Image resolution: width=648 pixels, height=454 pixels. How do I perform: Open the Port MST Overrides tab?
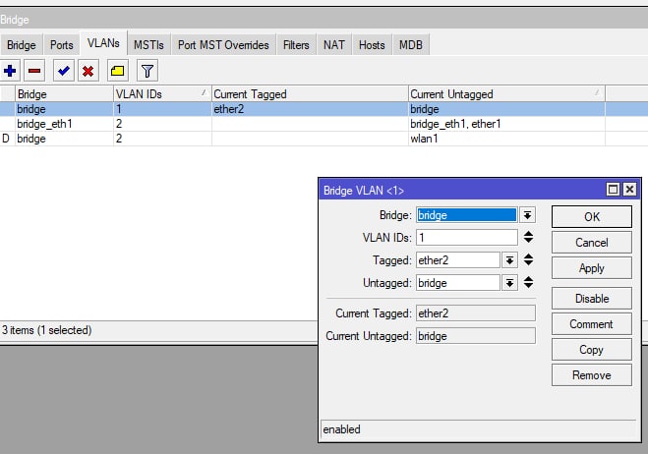(223, 44)
